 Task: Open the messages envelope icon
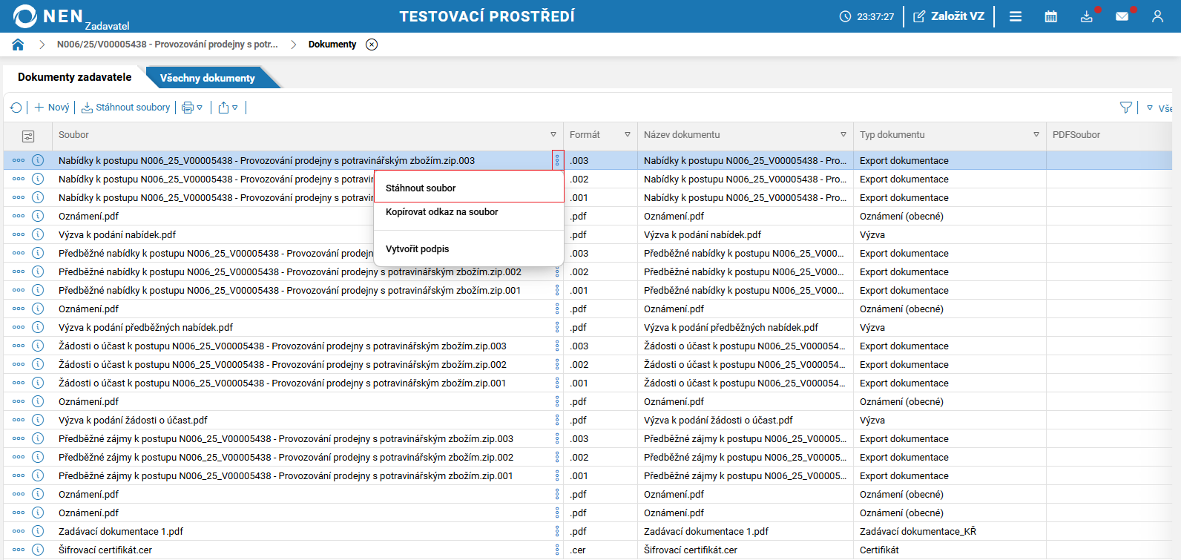coord(1122,16)
